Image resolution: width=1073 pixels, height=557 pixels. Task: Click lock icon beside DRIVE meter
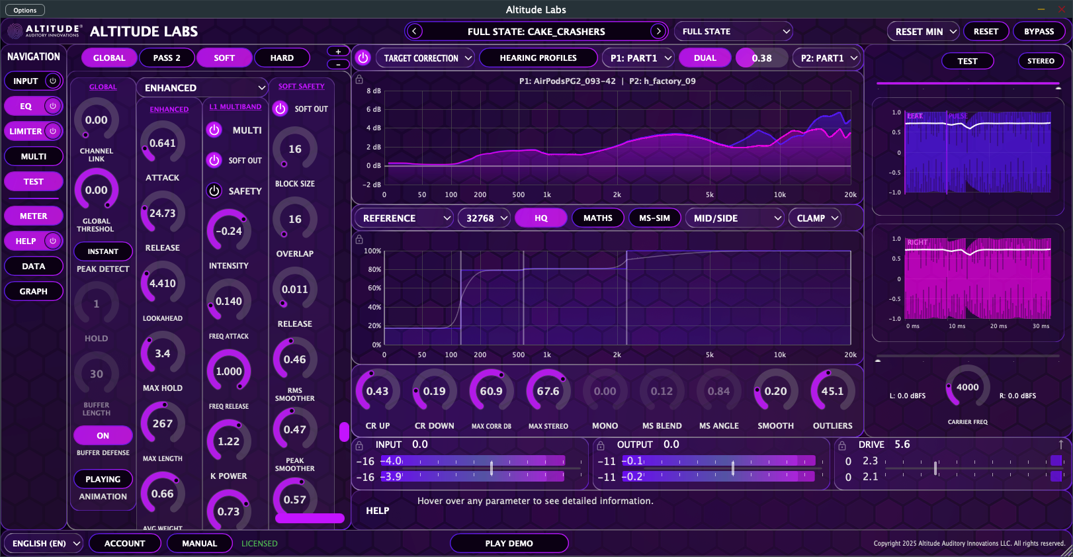842,445
